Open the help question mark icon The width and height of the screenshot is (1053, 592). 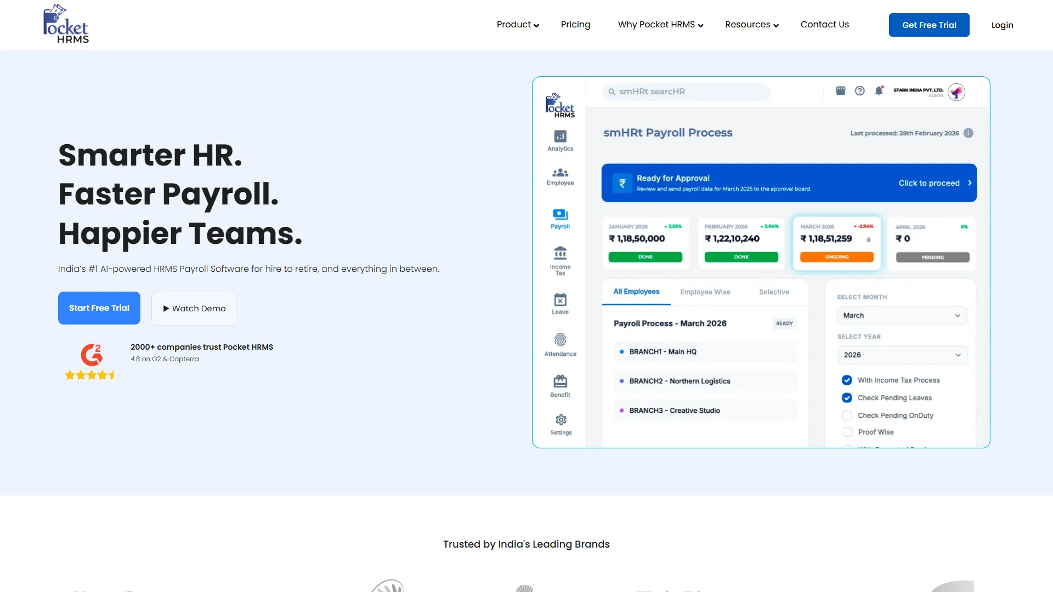pos(859,91)
